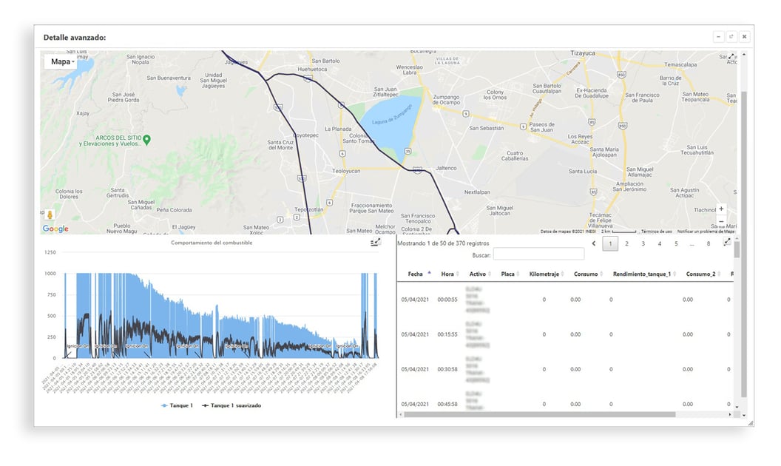
Task: Click the ARCOS DEL SITIO map marker
Action: point(146,140)
